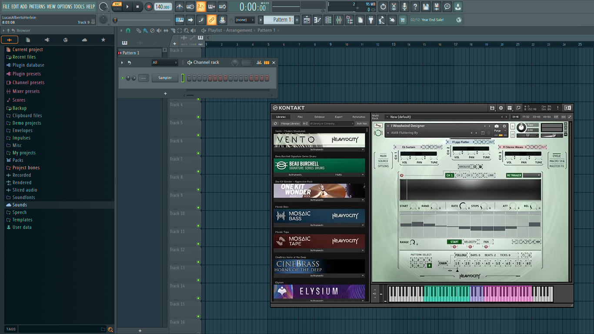Expand the Channel rack menu arrow

[x=122, y=63]
